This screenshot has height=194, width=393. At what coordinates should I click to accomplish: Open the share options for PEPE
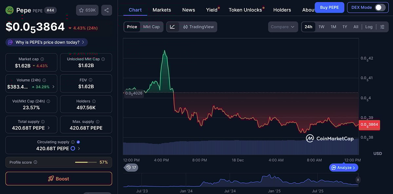click(106, 10)
